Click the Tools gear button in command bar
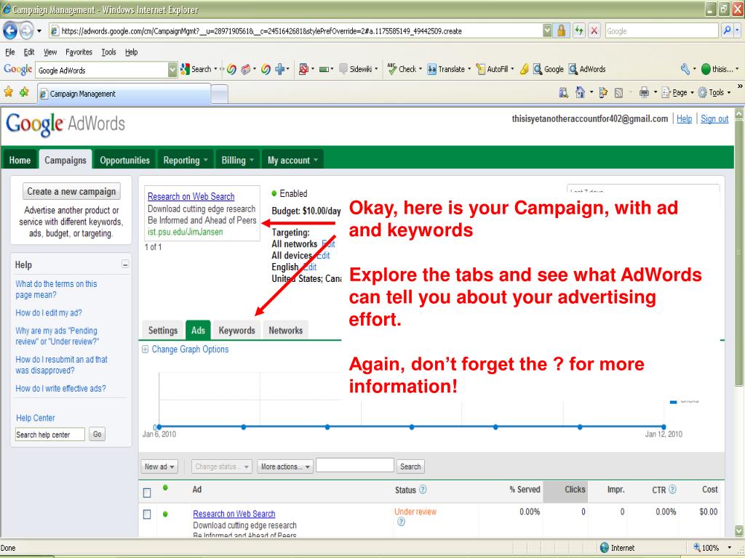This screenshot has height=558, width=745. [x=714, y=92]
